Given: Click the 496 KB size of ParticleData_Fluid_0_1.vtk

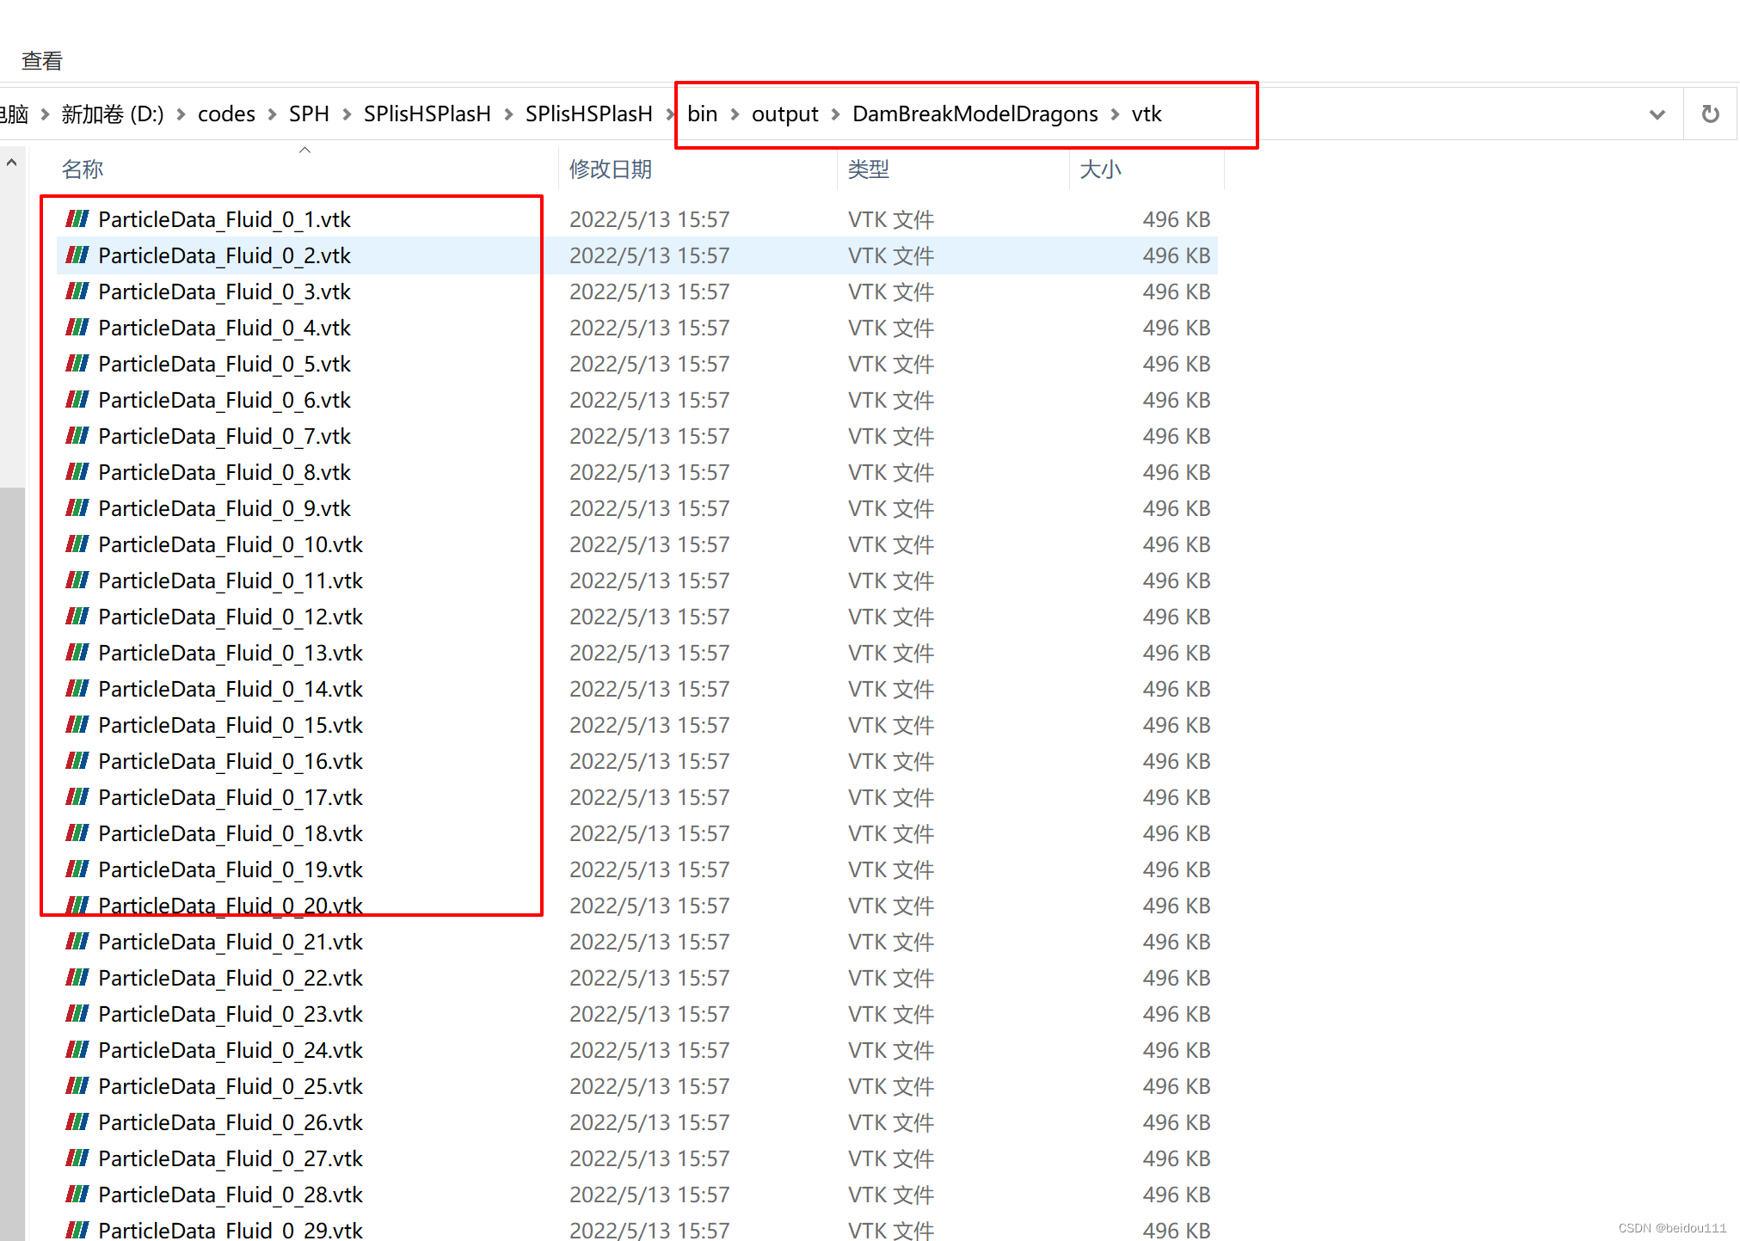Looking at the screenshot, I should coord(1176,219).
